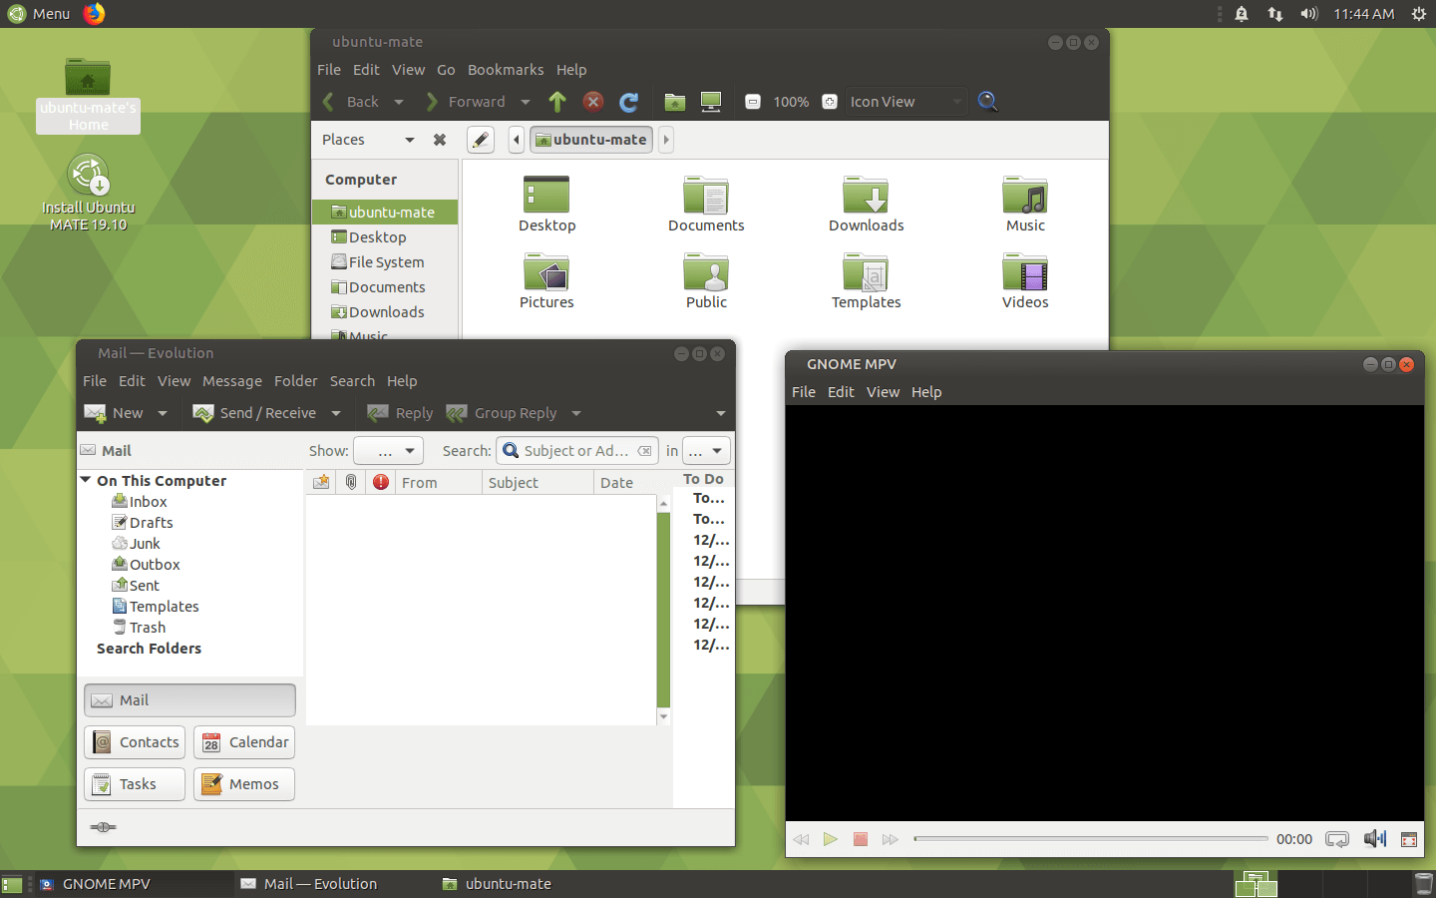Open the Icon View mode dropdown
1436x898 pixels.
[905, 102]
